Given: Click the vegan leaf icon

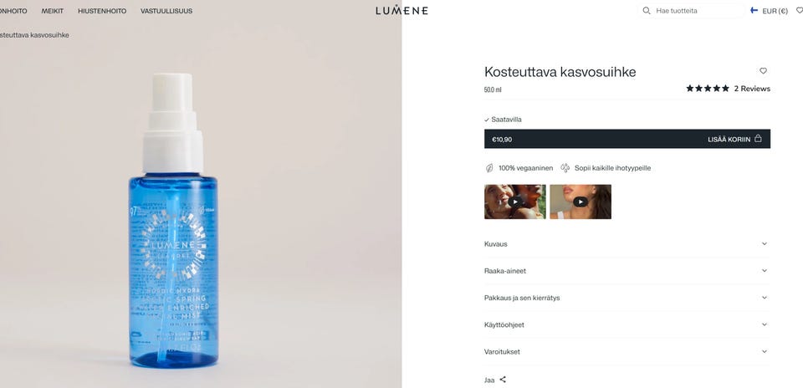Looking at the screenshot, I should tap(489, 168).
